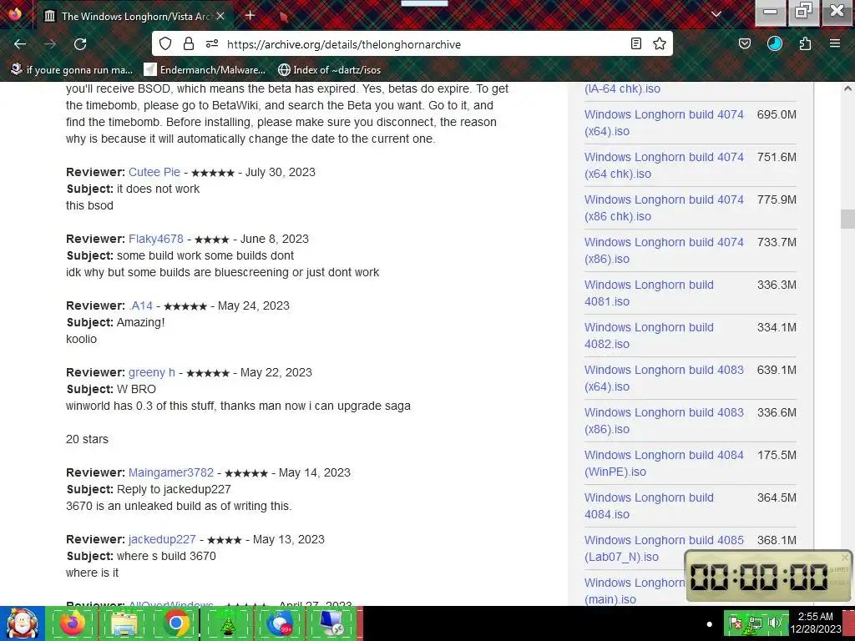This screenshot has height=641, width=855.
Task: Click the 00:00:00 timer display
Action: coord(758,577)
